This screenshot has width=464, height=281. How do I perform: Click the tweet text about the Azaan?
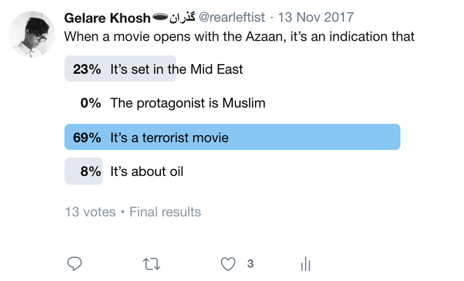(239, 36)
